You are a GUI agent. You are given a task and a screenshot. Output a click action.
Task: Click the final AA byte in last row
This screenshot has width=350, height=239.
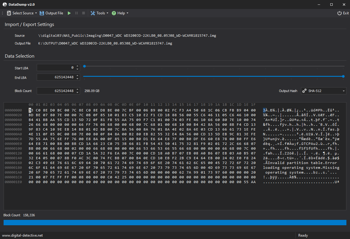tap(253, 182)
